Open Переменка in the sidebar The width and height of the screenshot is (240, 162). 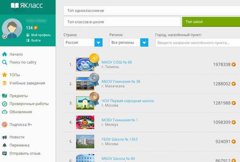point(19,145)
